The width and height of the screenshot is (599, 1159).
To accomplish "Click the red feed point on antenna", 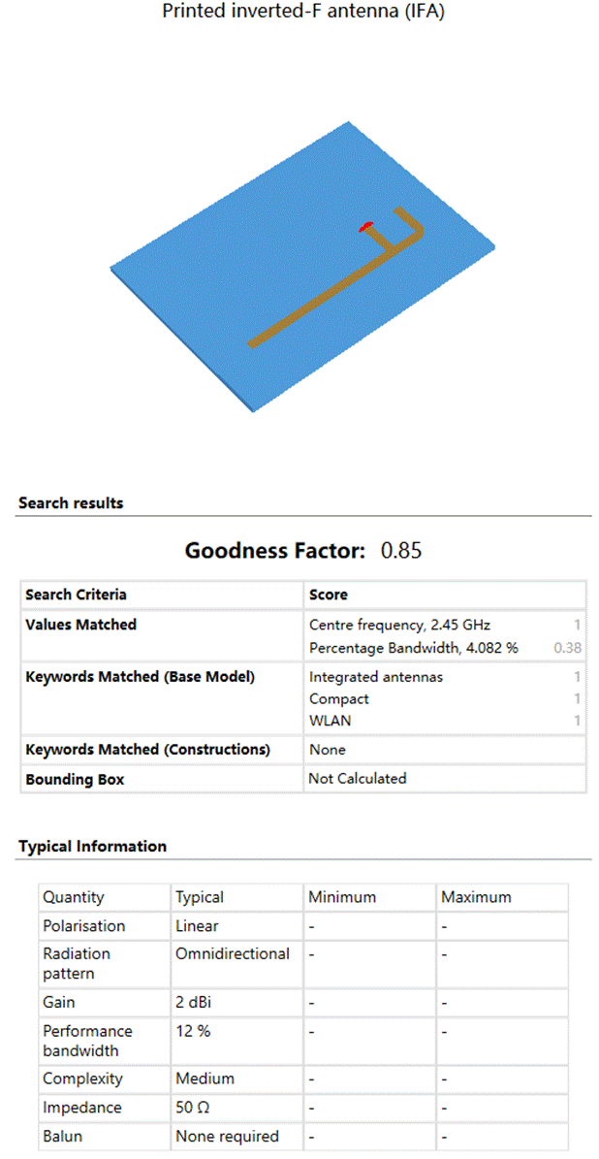I will click(365, 228).
